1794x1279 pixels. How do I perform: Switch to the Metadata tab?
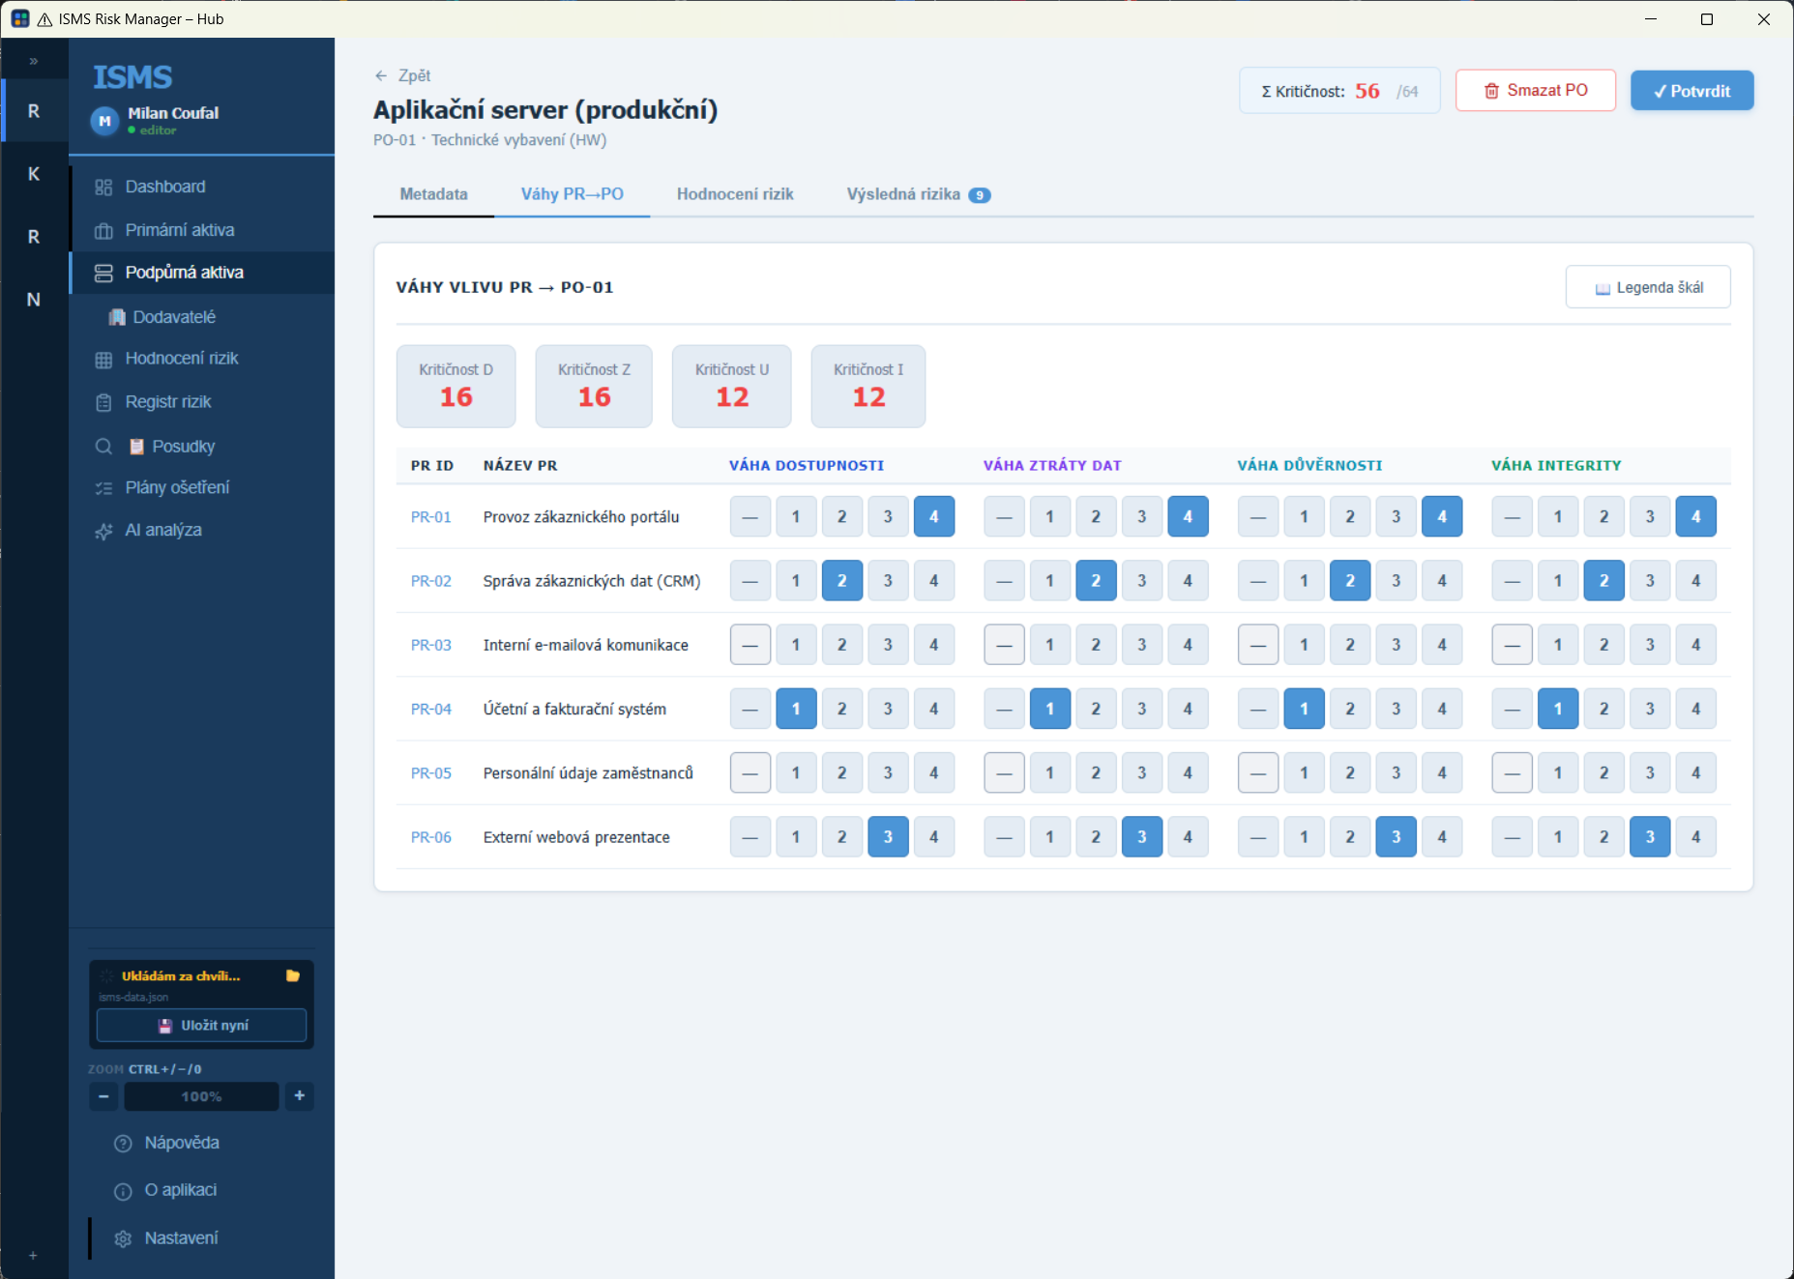pos(433,194)
